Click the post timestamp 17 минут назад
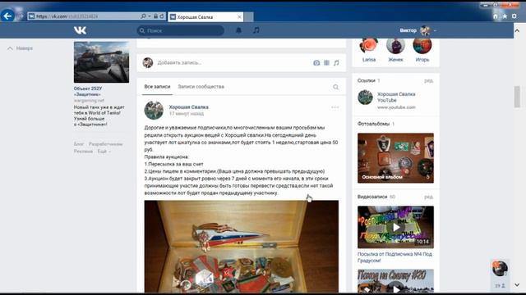Viewport: 526px width, 295px height. pyautogui.click(x=187, y=114)
